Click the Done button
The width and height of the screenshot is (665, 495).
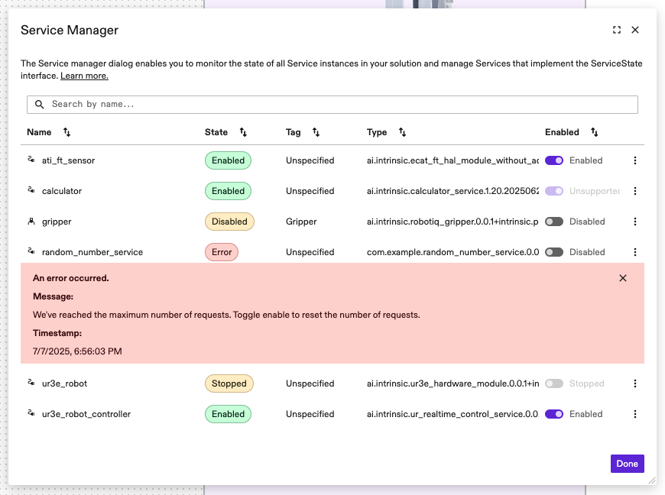click(x=627, y=464)
